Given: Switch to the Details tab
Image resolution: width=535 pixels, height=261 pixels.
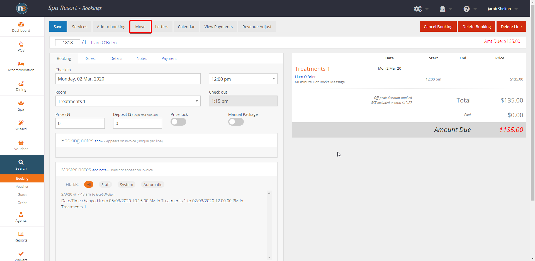Looking at the screenshot, I should click(116, 58).
